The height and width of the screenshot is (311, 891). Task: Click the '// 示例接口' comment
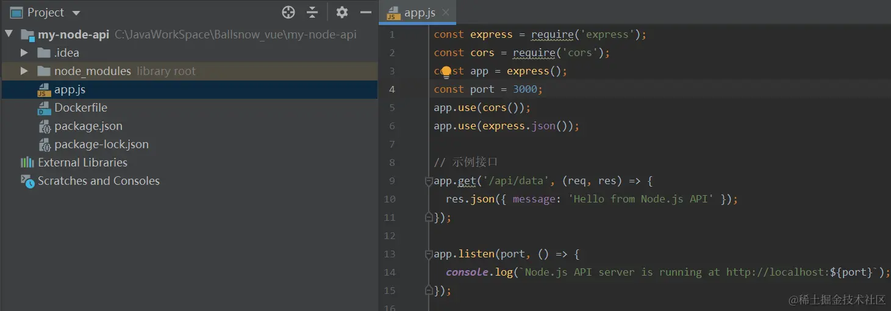coord(466,162)
